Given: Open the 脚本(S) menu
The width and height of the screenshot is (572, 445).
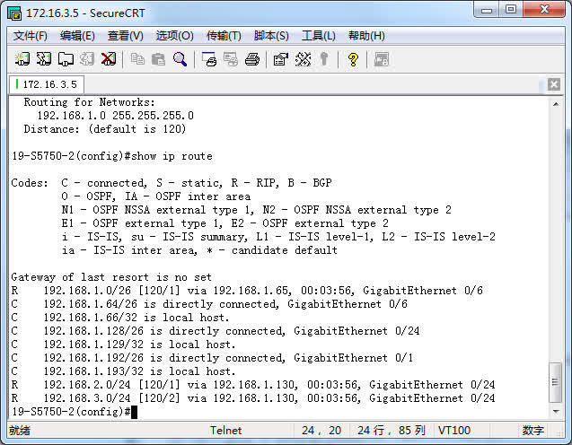Looking at the screenshot, I should pos(271,36).
